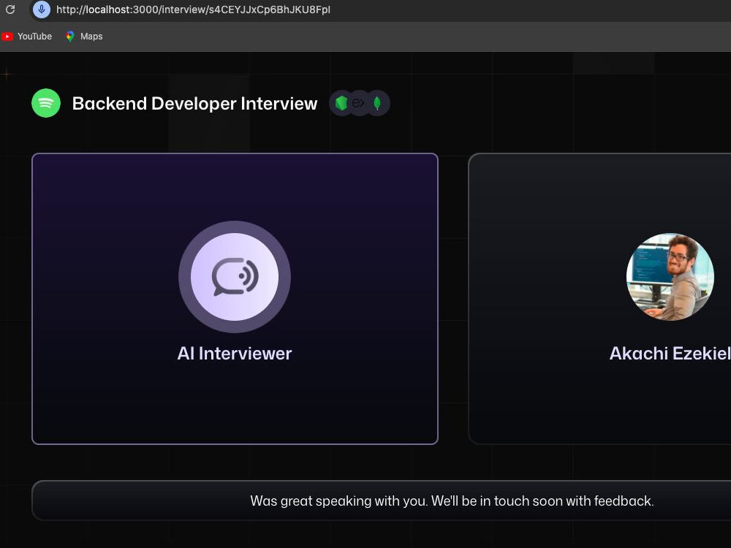Click the AI Interviewer label
This screenshot has height=548, width=731.
(235, 353)
